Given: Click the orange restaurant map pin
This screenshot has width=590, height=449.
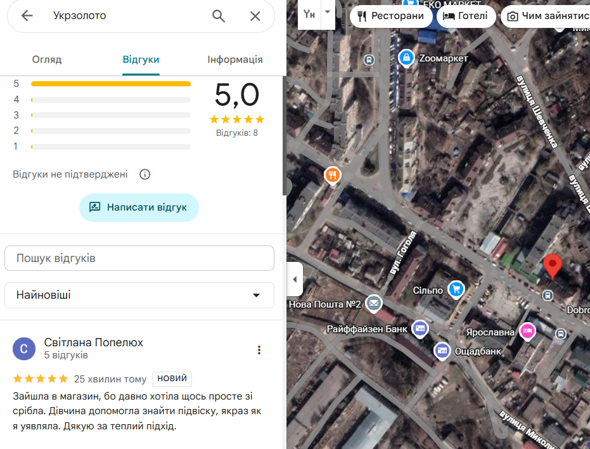Looking at the screenshot, I should click(333, 176).
